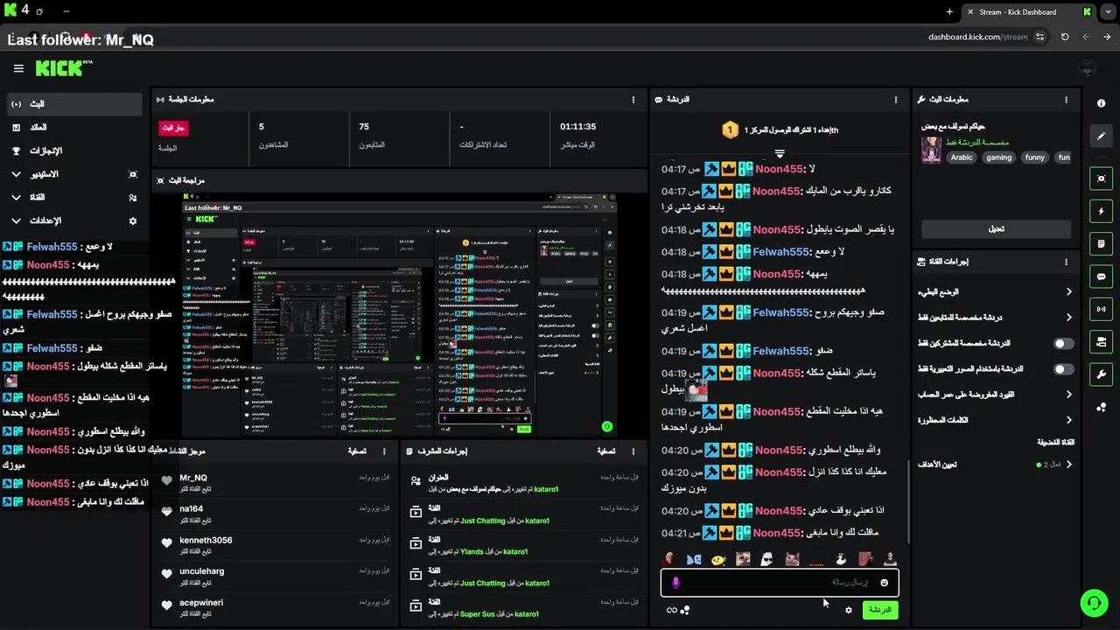Click تصفية filter in activity feed panel
The height and width of the screenshot is (630, 1120).
(357, 451)
